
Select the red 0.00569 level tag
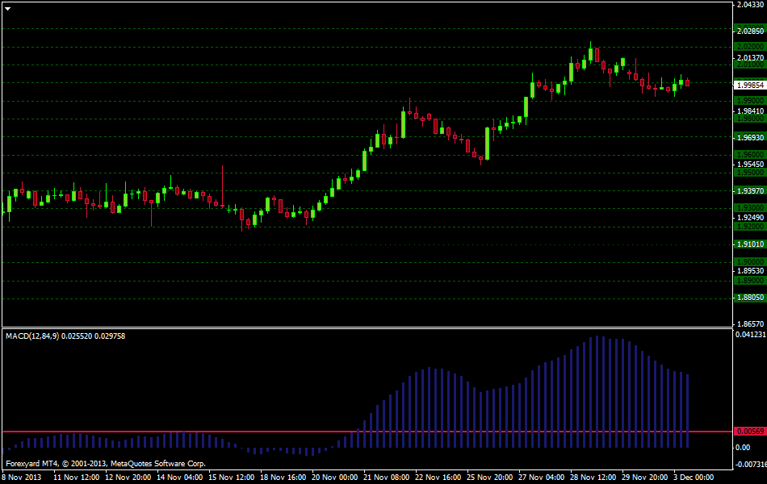(x=750, y=432)
